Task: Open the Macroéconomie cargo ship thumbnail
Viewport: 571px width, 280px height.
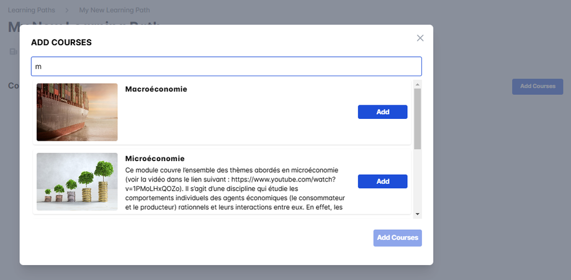Action: [x=77, y=112]
